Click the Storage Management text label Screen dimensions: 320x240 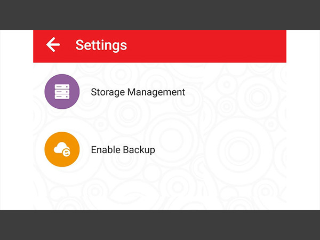pos(138,92)
